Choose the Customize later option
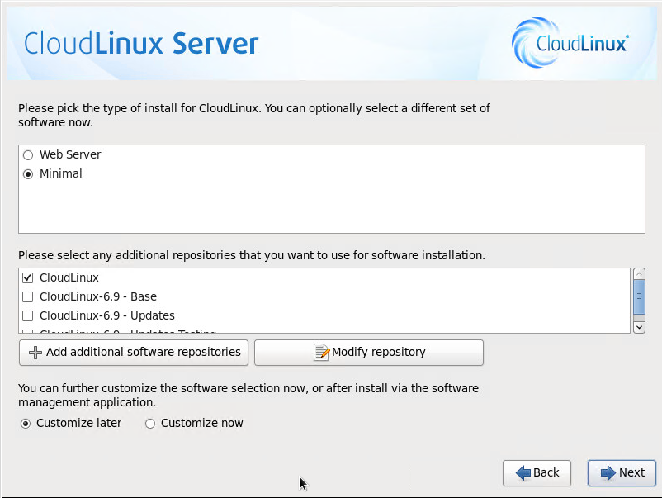The height and width of the screenshot is (498, 662). tap(26, 424)
